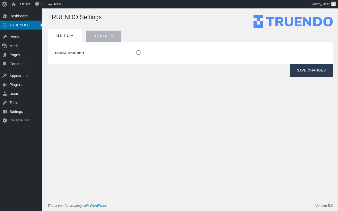Click the large TRUENDO logo
Image resolution: width=338 pixels, height=211 pixels.
[x=293, y=21]
